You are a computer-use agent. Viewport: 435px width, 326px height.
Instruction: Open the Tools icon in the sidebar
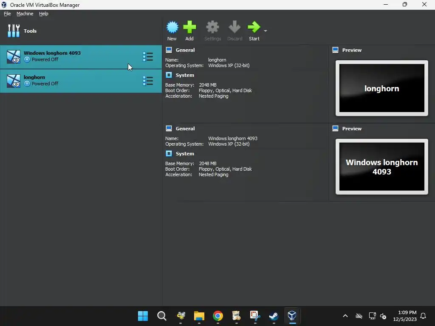14,31
